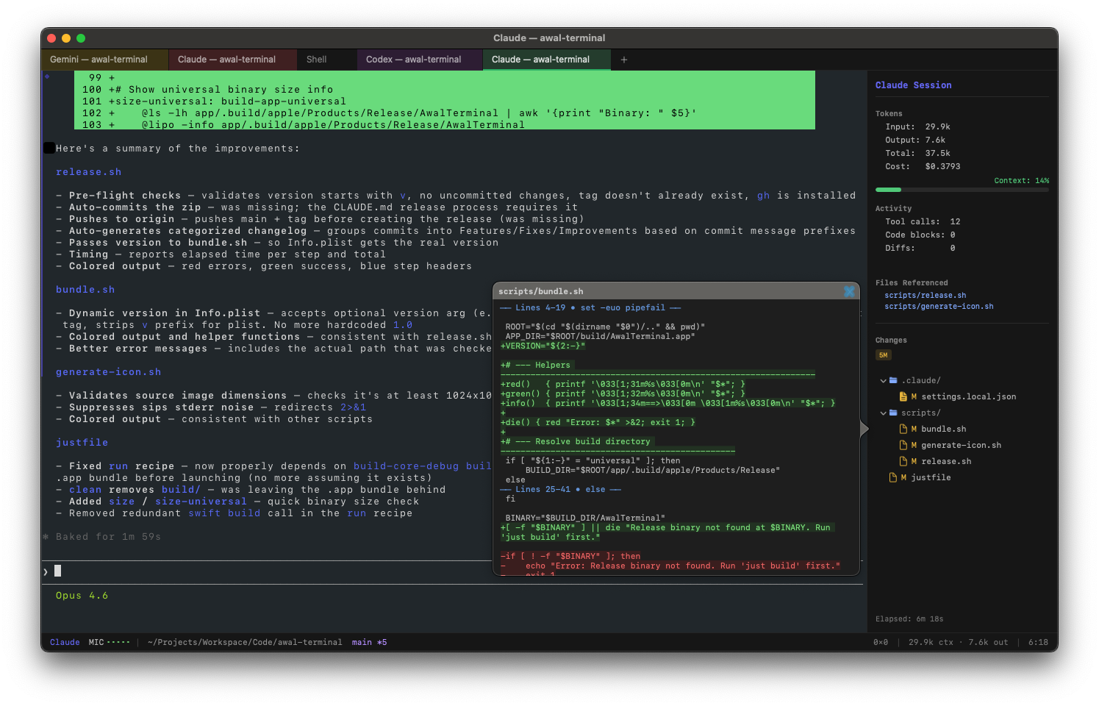Viewport: 1099px width, 706px height.
Task: Click the .claude/ folder icon
Action: coord(893,380)
